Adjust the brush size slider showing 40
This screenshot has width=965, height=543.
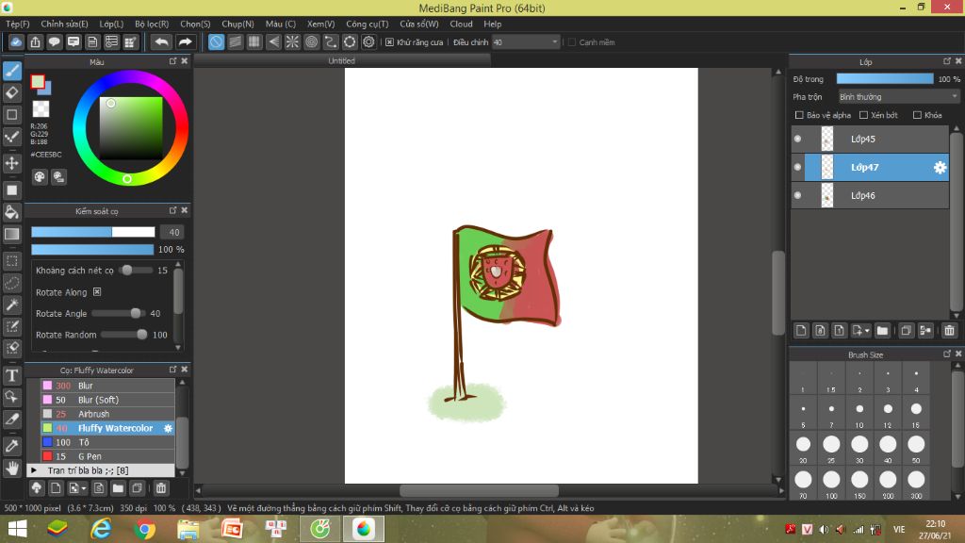pyautogui.click(x=93, y=232)
